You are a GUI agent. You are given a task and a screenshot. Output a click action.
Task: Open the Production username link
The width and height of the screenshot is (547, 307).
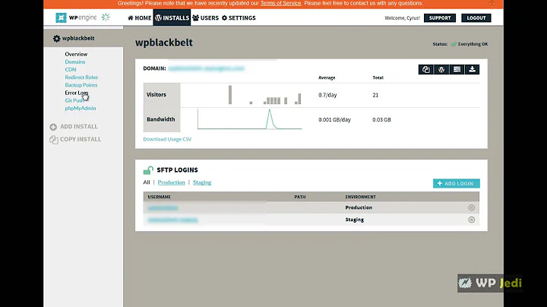(163, 208)
